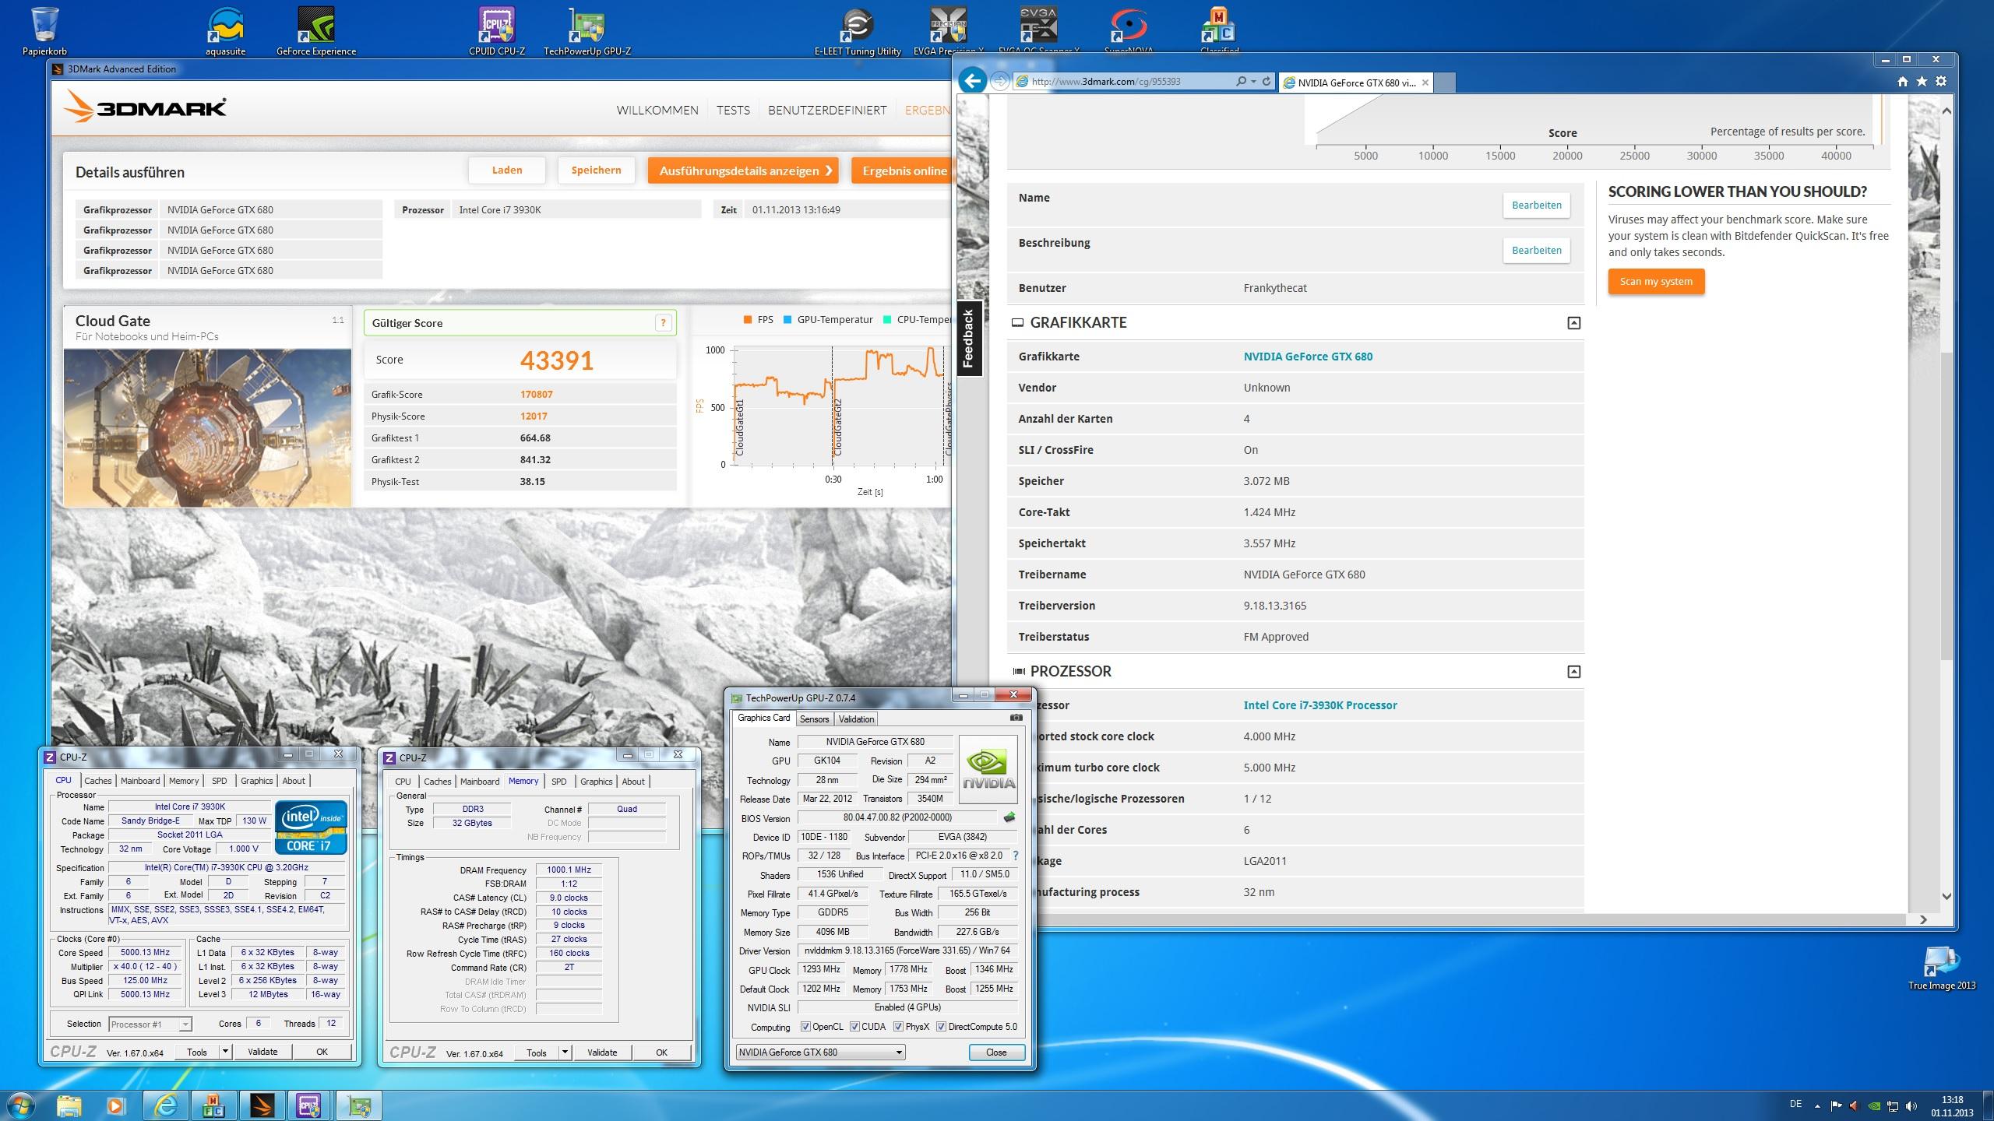Switch to Mainboard tab in left CPU-Z
1994x1121 pixels.
click(x=140, y=781)
